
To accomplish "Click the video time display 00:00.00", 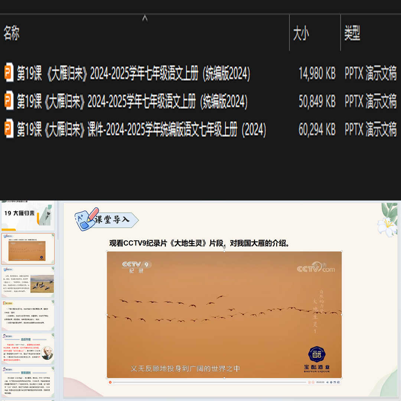I will point(320,382).
